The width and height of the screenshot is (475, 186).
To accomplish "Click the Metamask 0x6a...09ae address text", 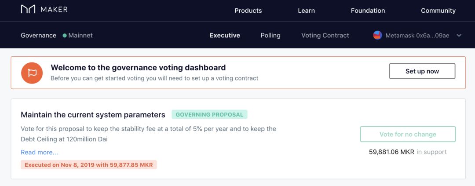I will pos(417,36).
